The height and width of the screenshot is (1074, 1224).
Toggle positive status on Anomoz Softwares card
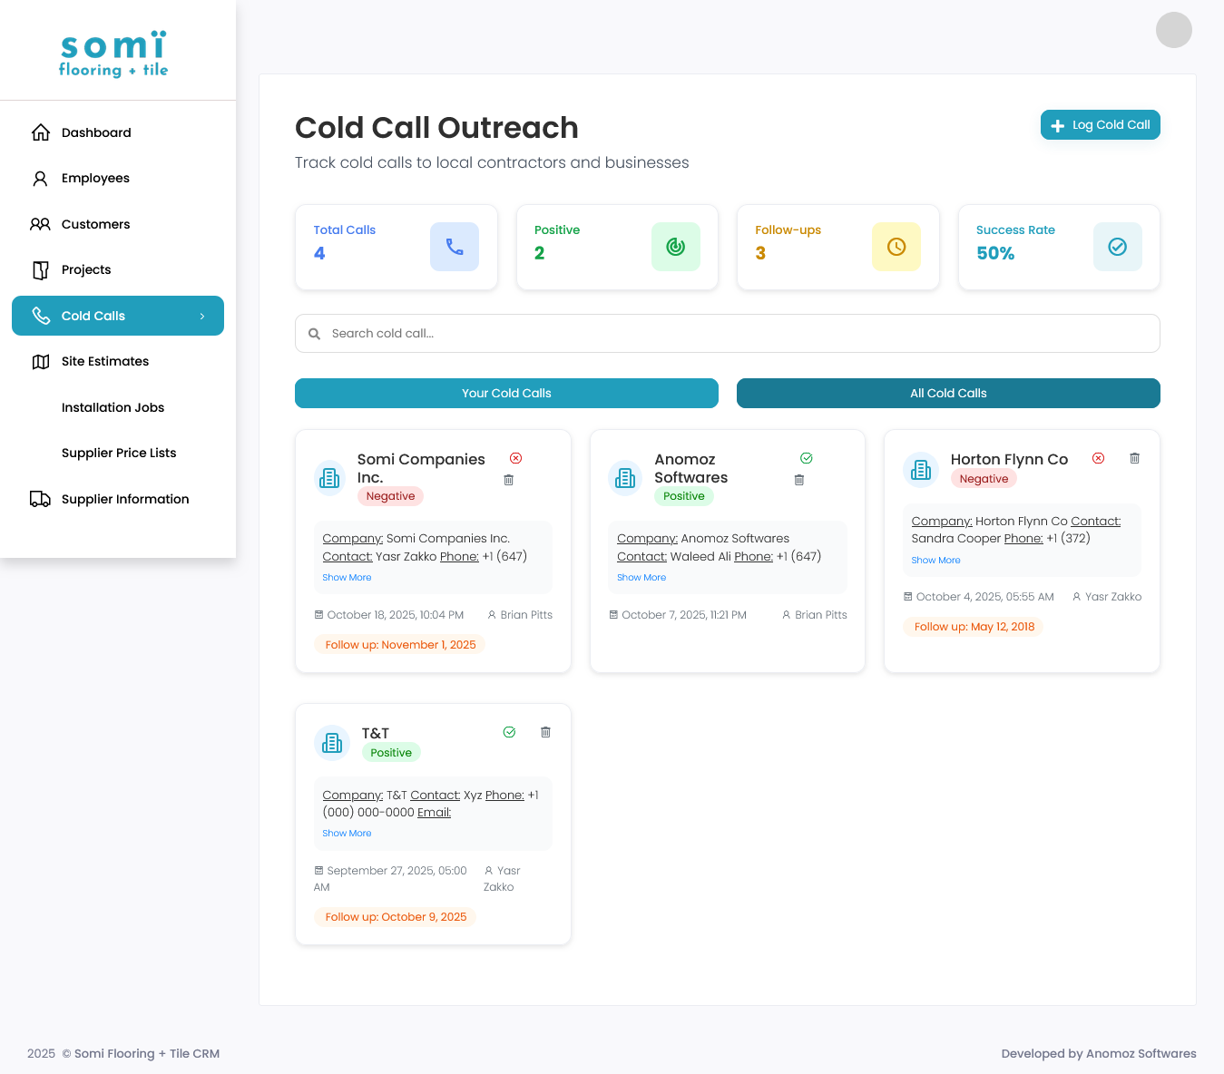pos(807,458)
